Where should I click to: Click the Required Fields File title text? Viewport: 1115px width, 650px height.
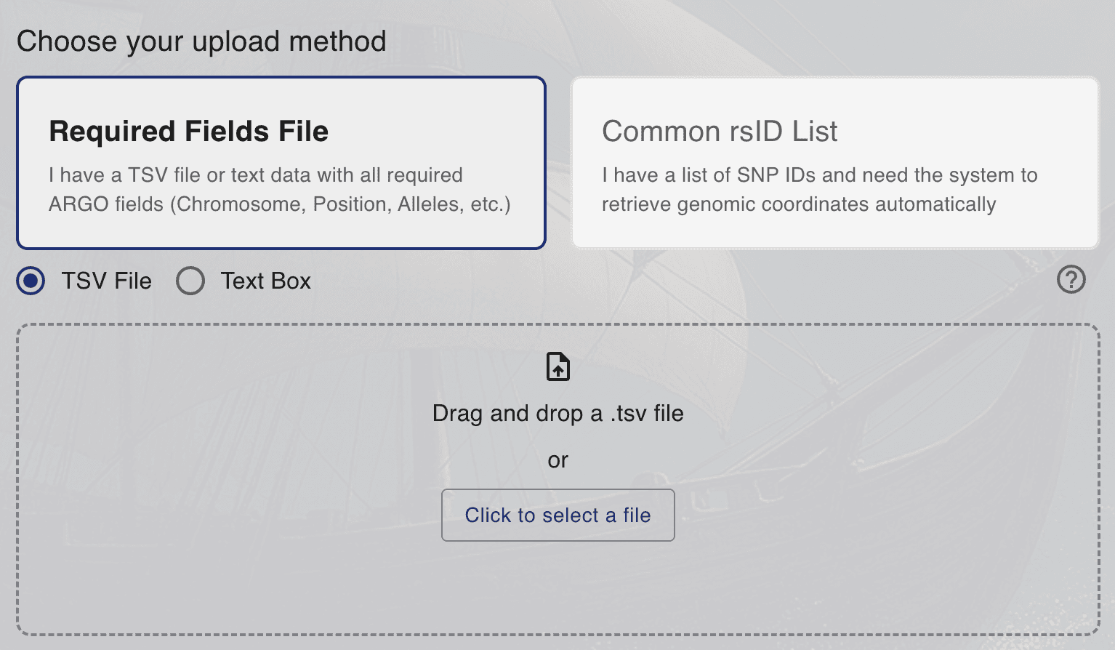[188, 132]
